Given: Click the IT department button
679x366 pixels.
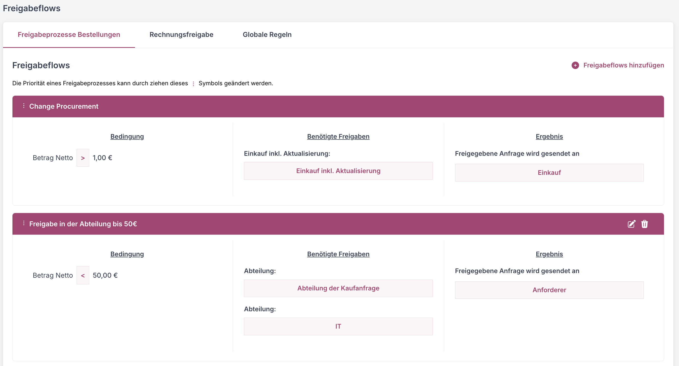Looking at the screenshot, I should coord(338,326).
